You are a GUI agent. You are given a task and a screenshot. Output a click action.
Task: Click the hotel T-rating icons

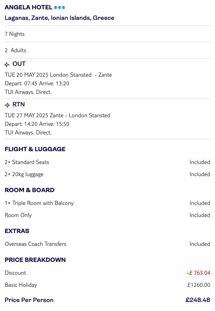click(60, 7)
